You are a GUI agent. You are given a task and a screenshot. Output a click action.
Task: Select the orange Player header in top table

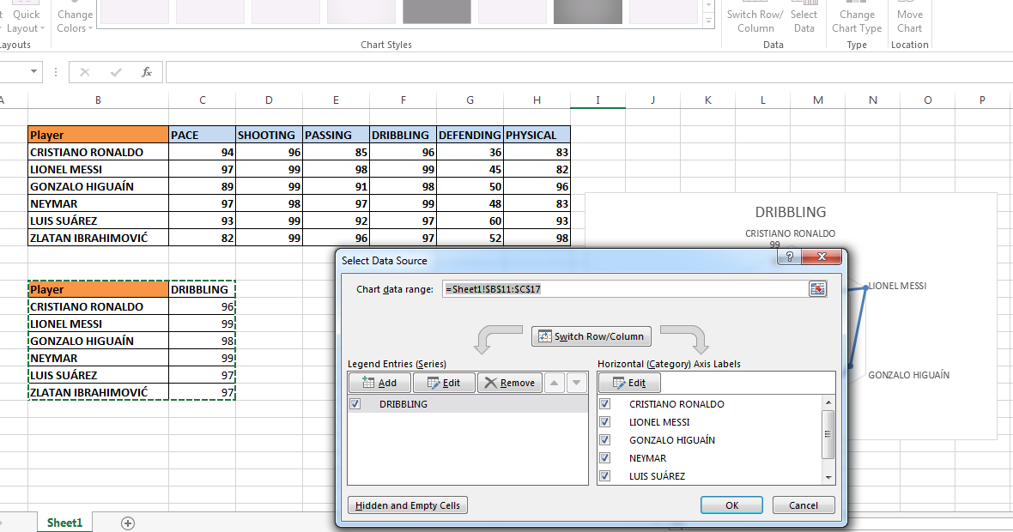(98, 135)
